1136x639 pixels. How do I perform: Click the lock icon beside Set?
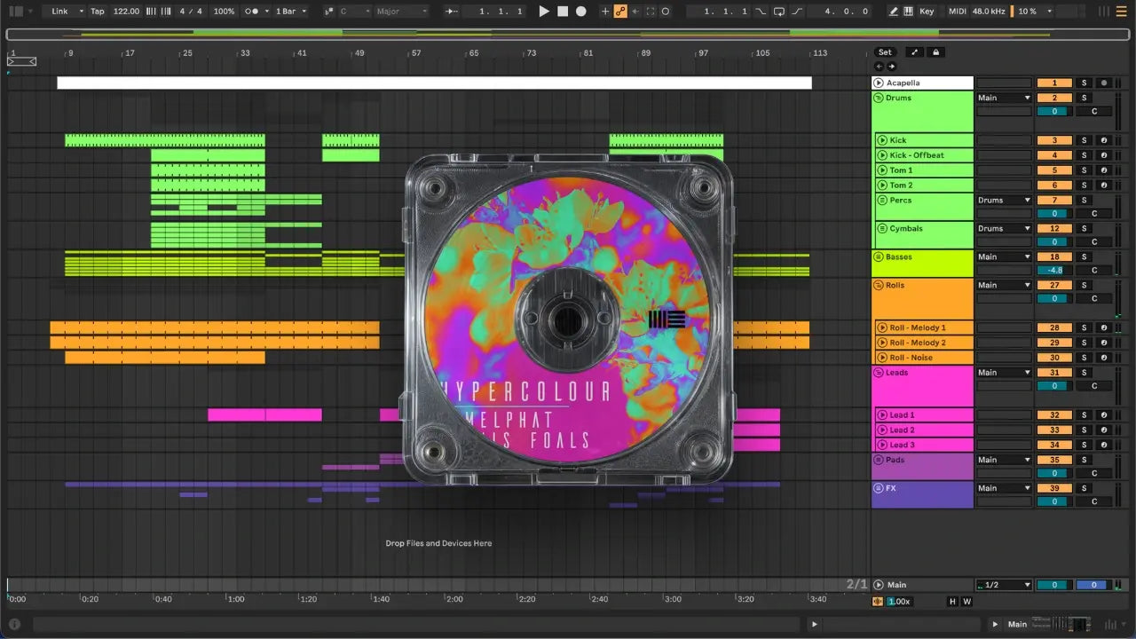pos(935,52)
